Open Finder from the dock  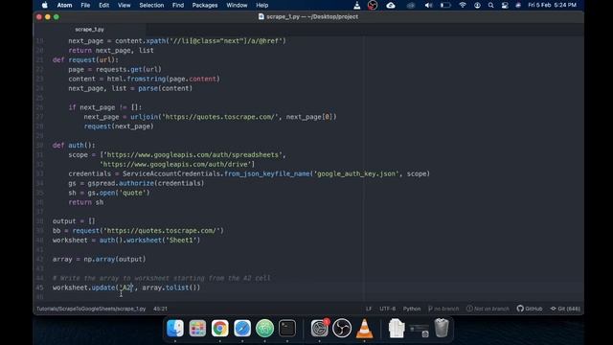click(x=174, y=328)
